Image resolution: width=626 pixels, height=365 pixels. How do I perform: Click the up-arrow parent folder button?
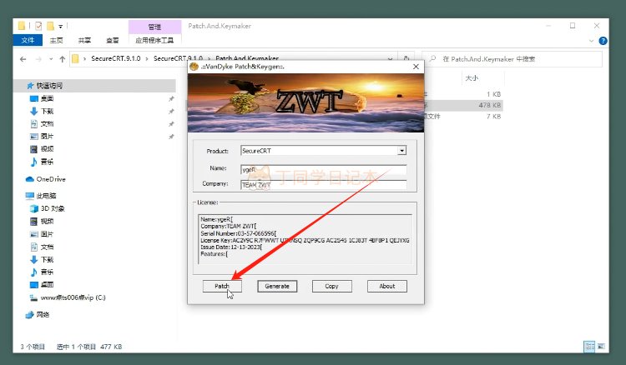(62, 59)
